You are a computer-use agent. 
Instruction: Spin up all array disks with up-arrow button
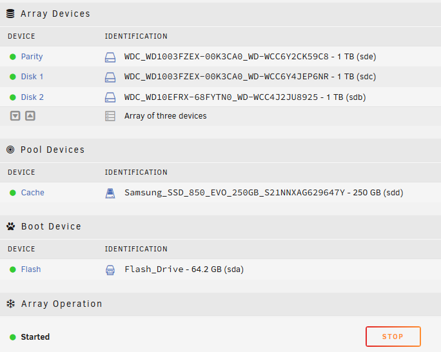[x=30, y=115]
